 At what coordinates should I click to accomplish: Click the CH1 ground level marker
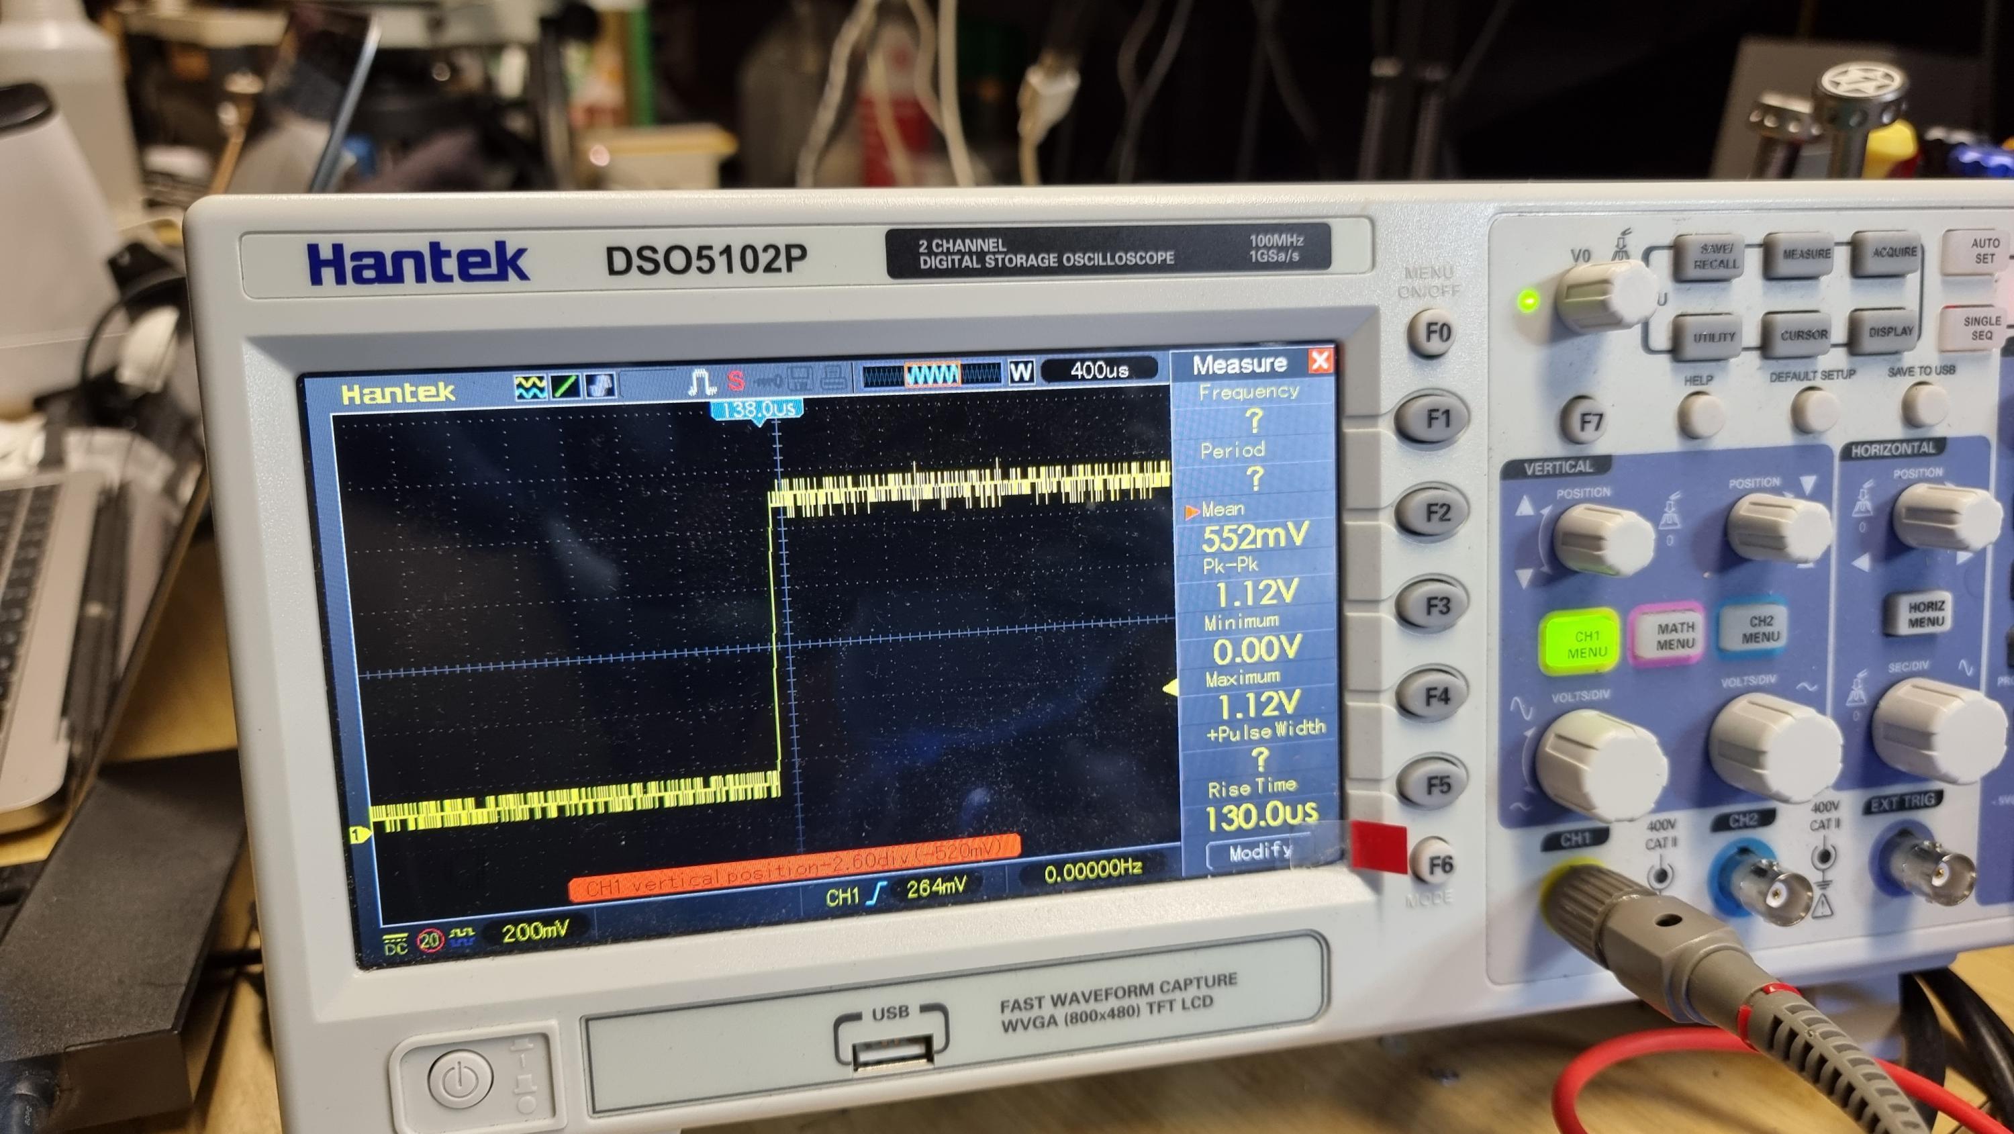click(359, 835)
